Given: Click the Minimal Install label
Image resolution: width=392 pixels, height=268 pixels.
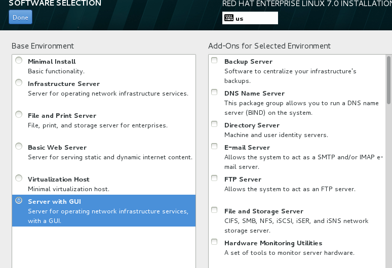Looking at the screenshot, I should (x=52, y=62).
